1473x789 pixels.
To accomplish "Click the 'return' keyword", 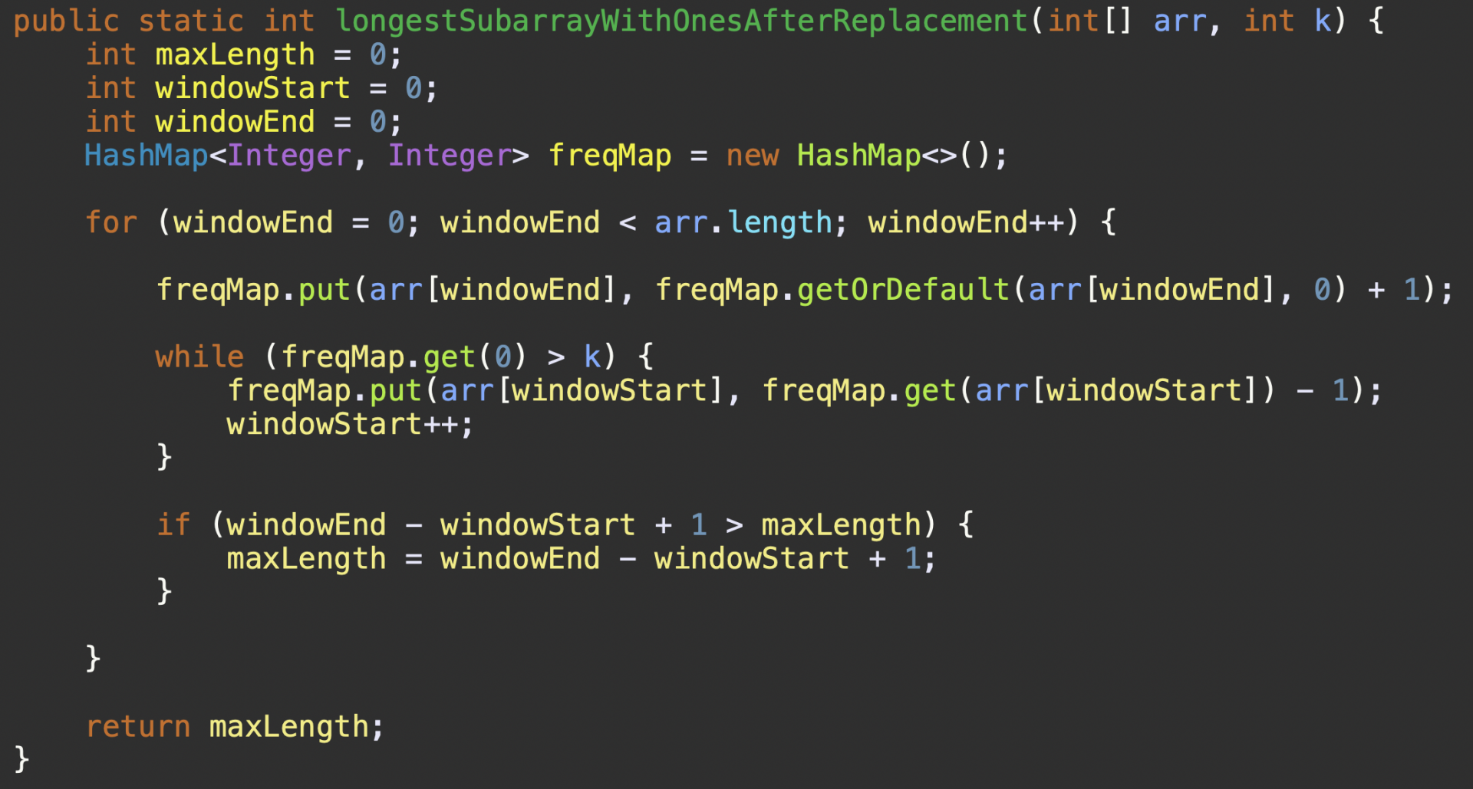I will (x=137, y=726).
